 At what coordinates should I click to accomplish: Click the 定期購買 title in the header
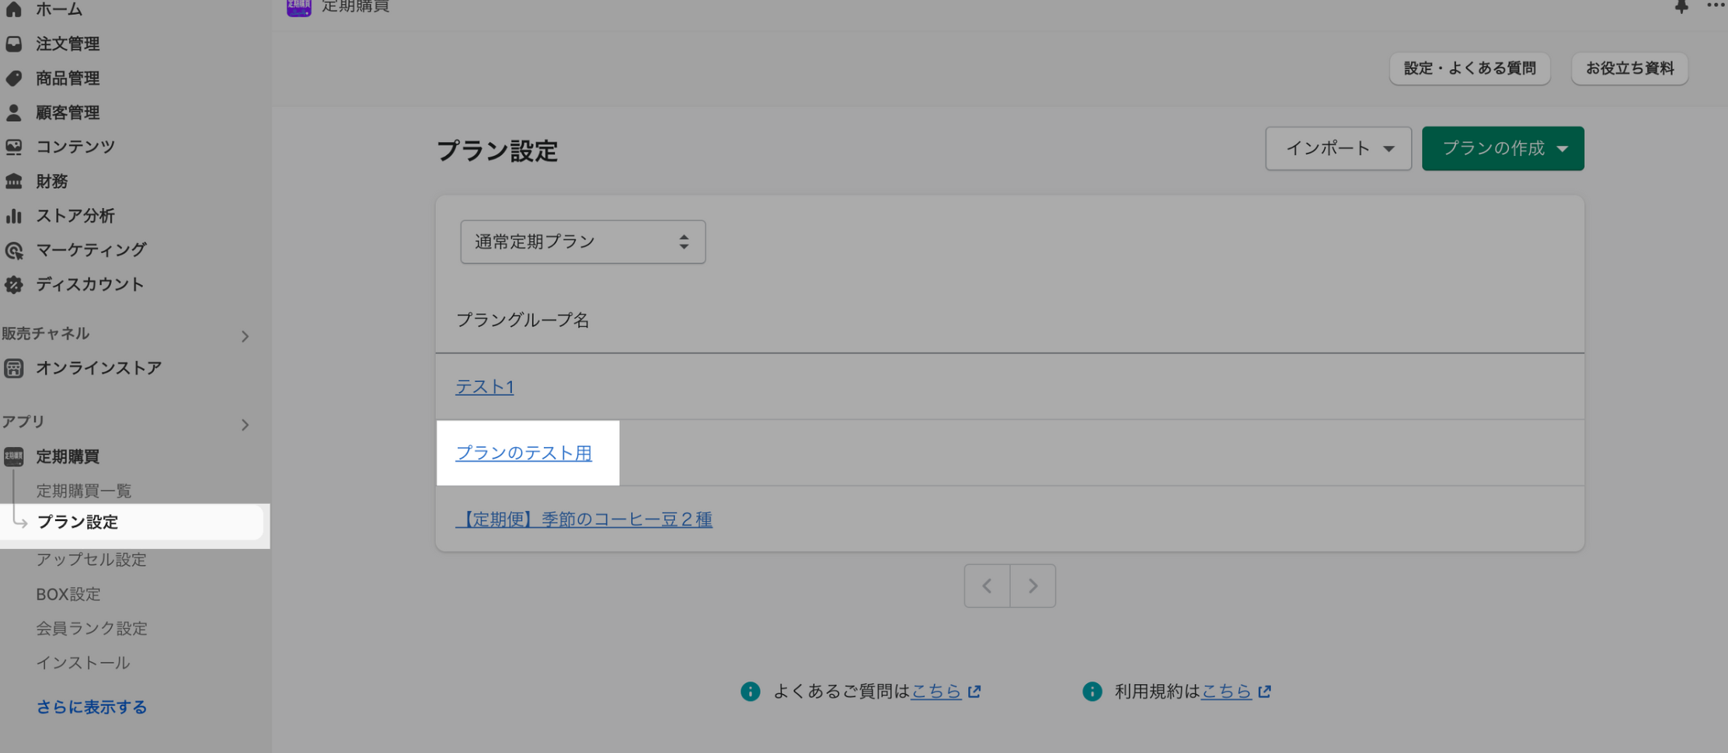tap(356, 7)
